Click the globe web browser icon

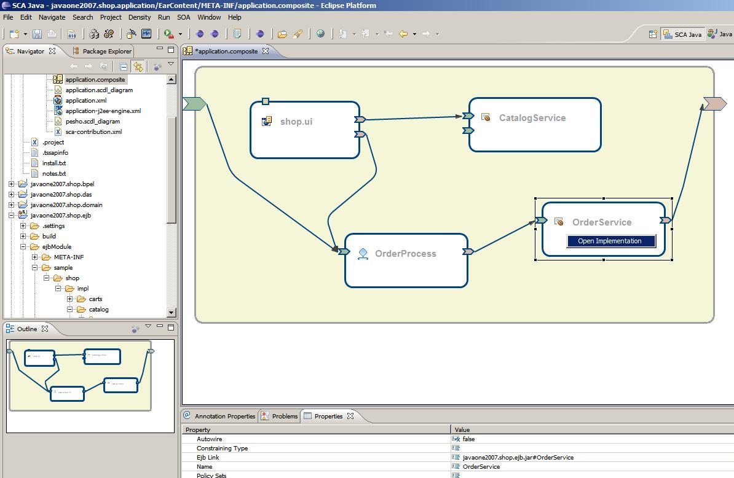coord(321,34)
